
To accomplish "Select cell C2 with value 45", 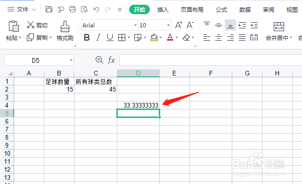I will pyautogui.click(x=96, y=89).
